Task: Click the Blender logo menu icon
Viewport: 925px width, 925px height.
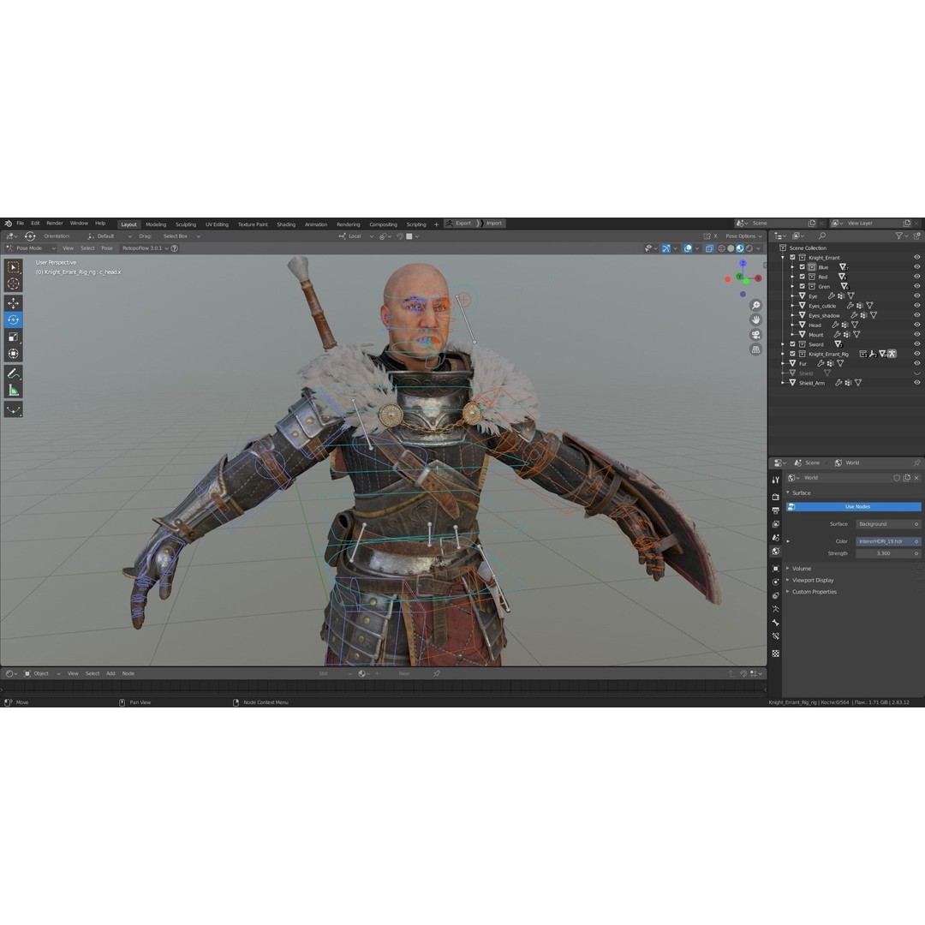Action: 9,224
